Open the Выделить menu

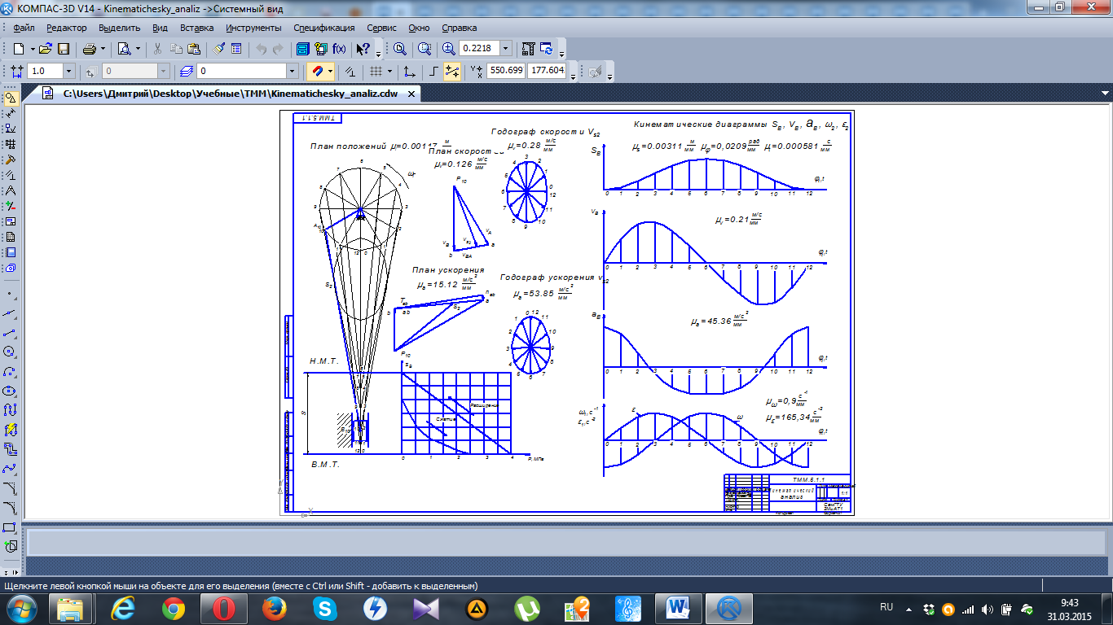120,28
